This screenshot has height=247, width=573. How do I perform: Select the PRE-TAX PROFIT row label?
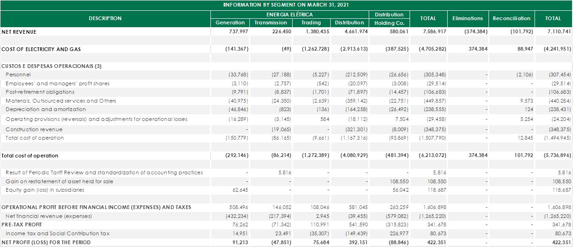[x=21, y=225]
